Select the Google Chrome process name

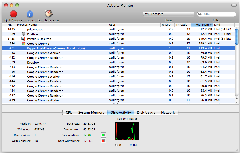(x=38, y=44)
